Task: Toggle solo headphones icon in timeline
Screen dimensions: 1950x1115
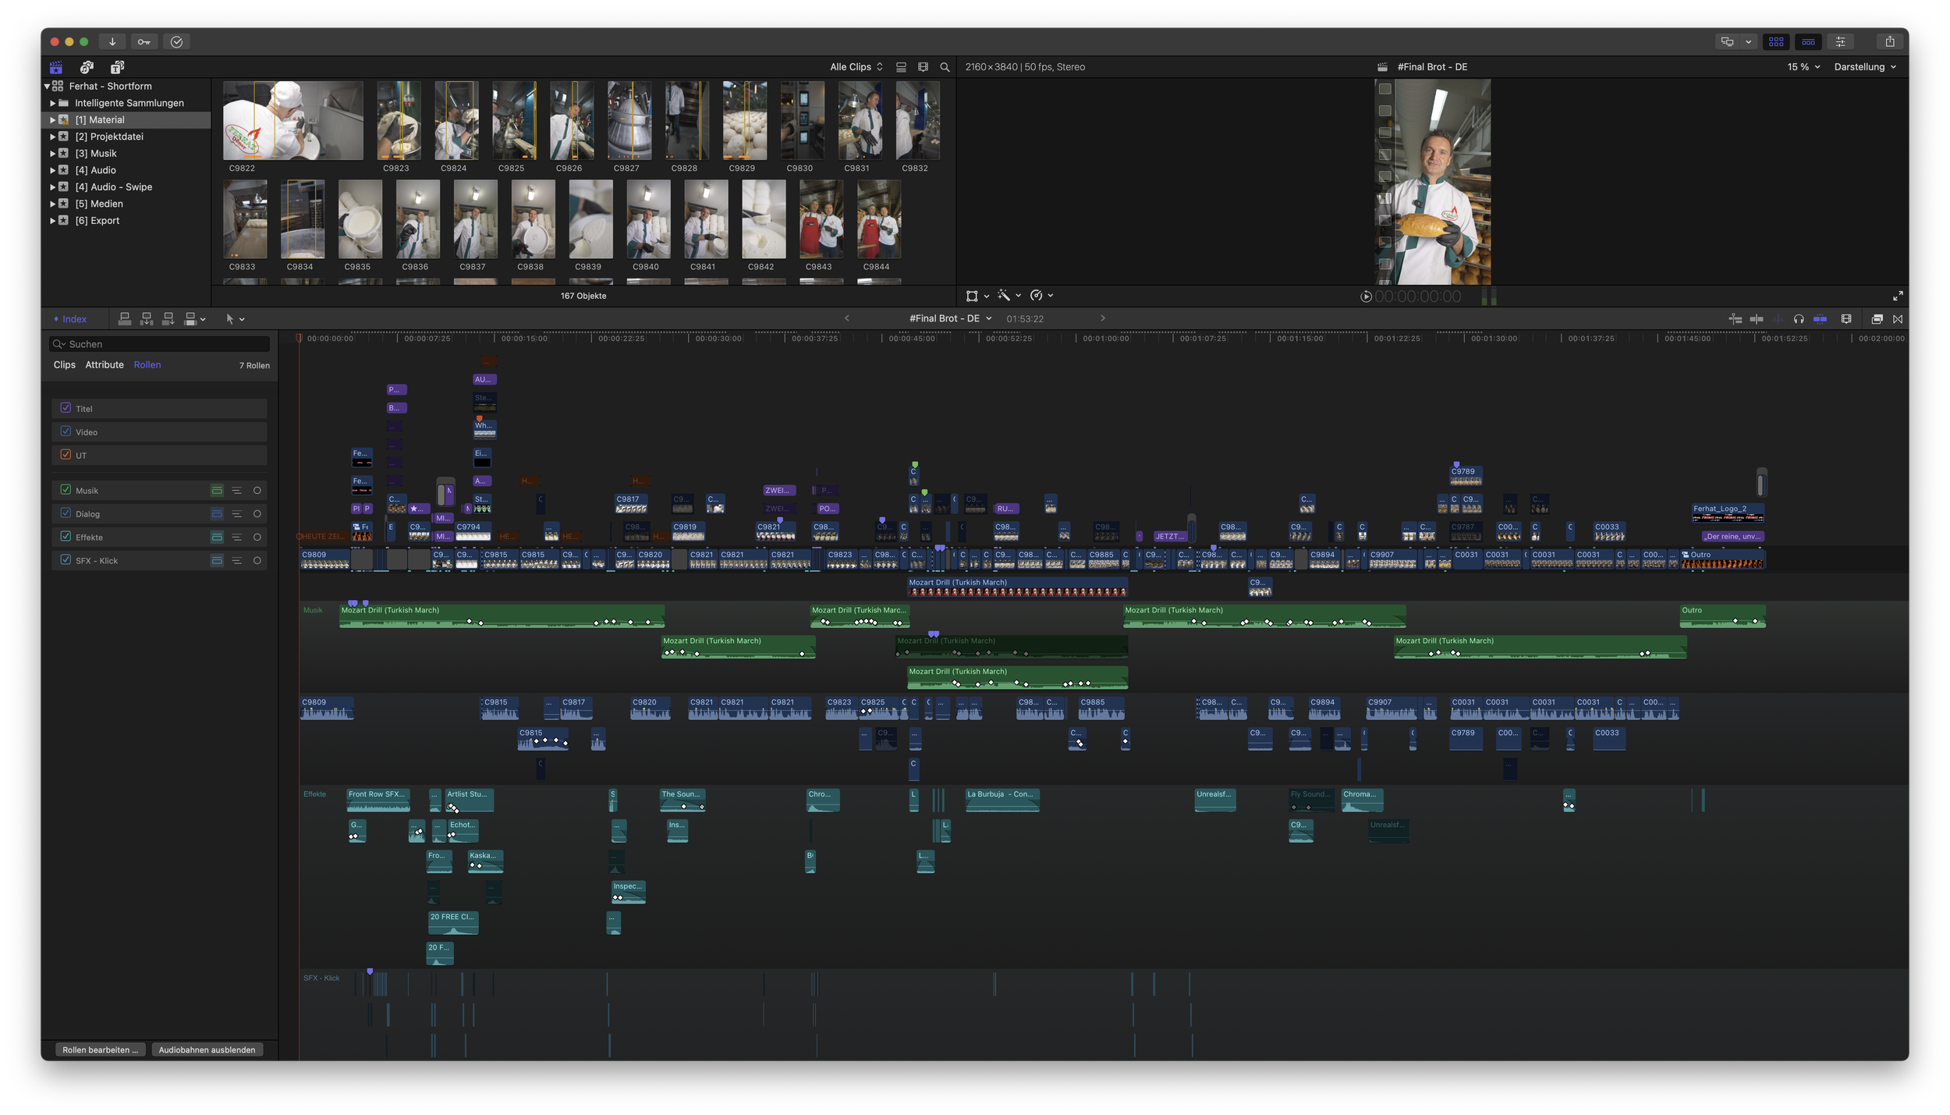Action: pyautogui.click(x=1799, y=318)
